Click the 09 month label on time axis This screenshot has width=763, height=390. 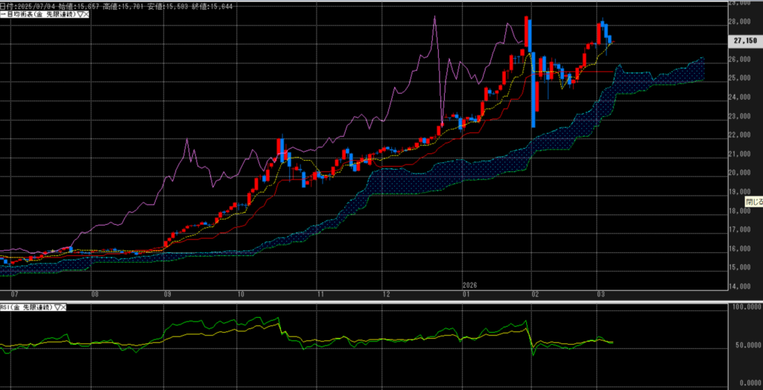pyautogui.click(x=167, y=295)
